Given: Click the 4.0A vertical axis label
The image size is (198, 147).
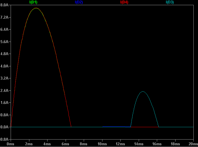Looking at the screenshot, I should pos(4,66).
